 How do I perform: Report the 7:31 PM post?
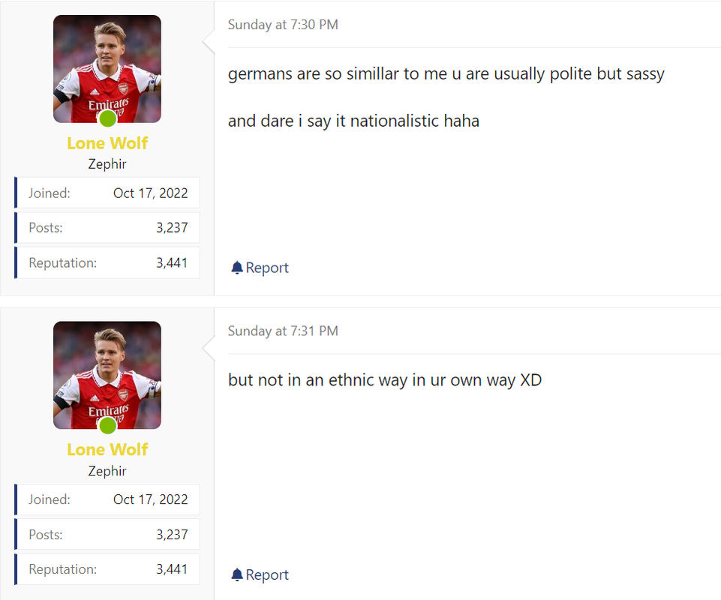coord(260,574)
